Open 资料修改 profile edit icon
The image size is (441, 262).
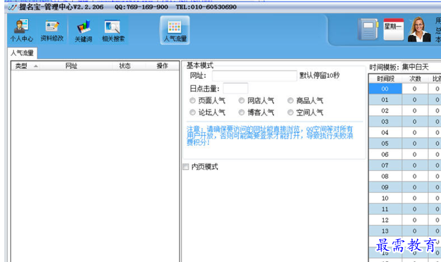pyautogui.click(x=52, y=30)
